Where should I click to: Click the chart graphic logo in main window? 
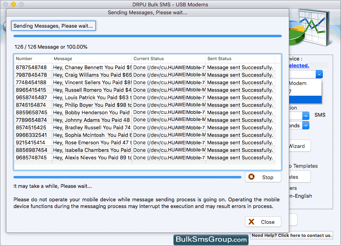[x=310, y=27]
